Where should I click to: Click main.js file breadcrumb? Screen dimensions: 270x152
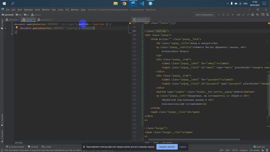[x=36, y=15]
